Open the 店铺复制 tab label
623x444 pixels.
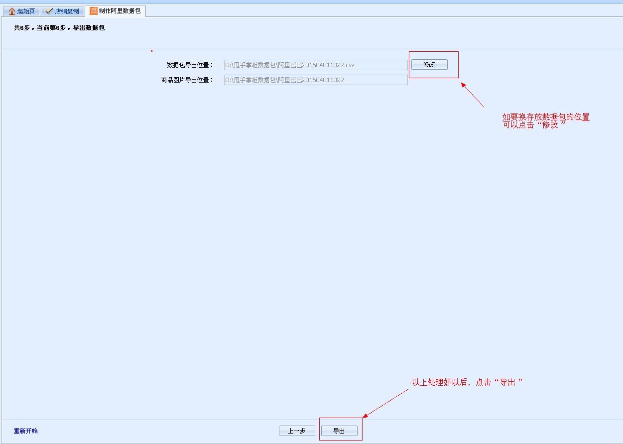(x=67, y=11)
